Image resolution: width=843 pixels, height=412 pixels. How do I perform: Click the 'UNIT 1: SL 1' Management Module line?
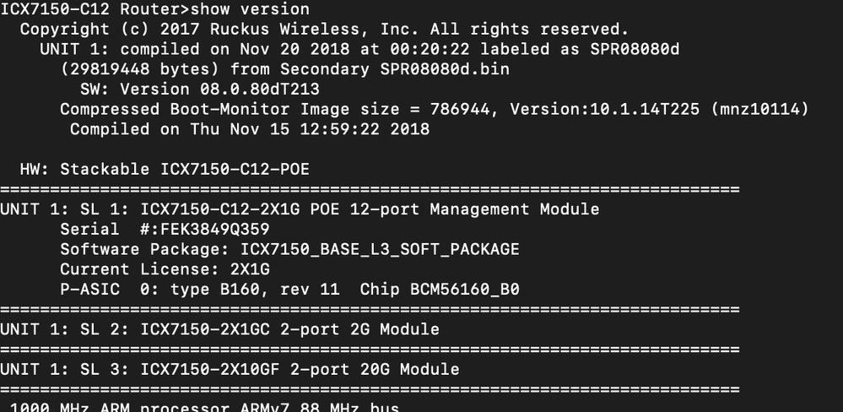(x=300, y=209)
